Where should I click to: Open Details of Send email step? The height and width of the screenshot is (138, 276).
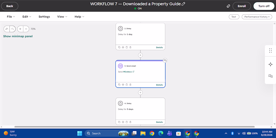(x=159, y=85)
